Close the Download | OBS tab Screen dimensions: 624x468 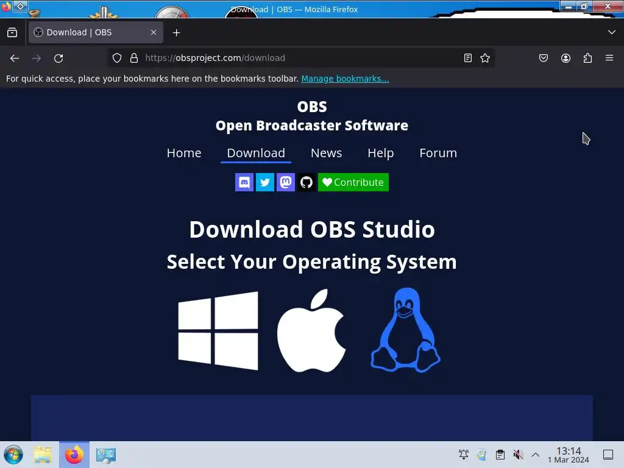154,33
